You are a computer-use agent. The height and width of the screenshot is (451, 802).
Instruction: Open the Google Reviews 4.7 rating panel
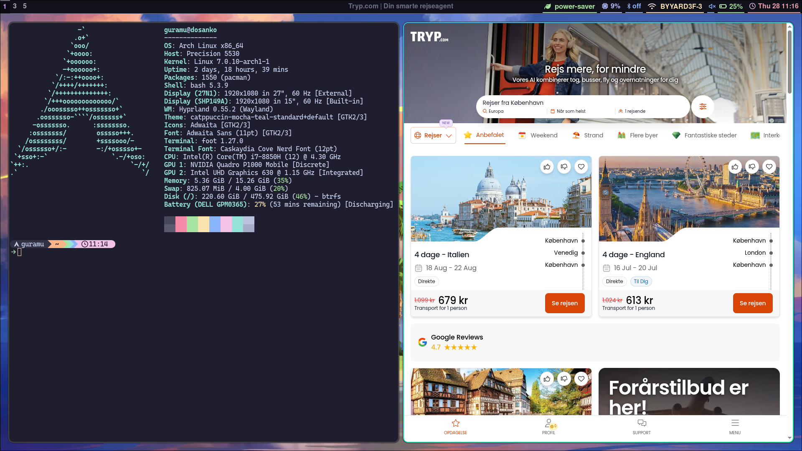[x=595, y=342]
